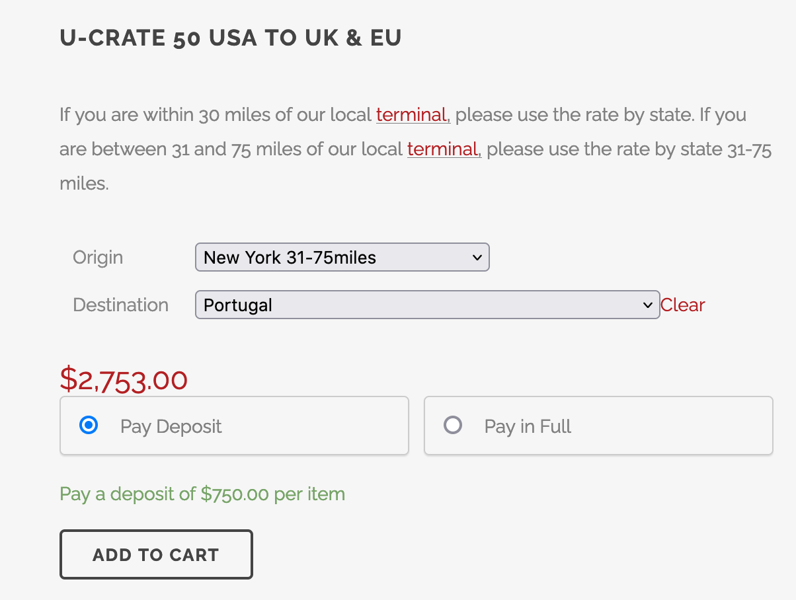Click the chevron arrow on the Origin select
Screen dimensions: 796x600
click(x=477, y=258)
